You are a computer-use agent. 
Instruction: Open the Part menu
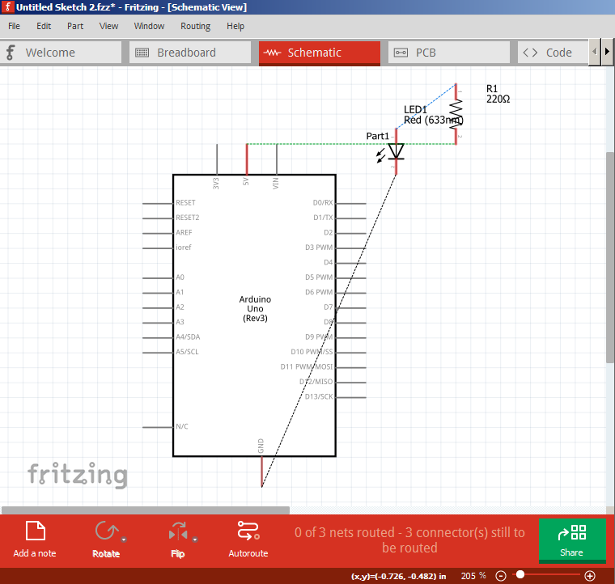coord(75,26)
